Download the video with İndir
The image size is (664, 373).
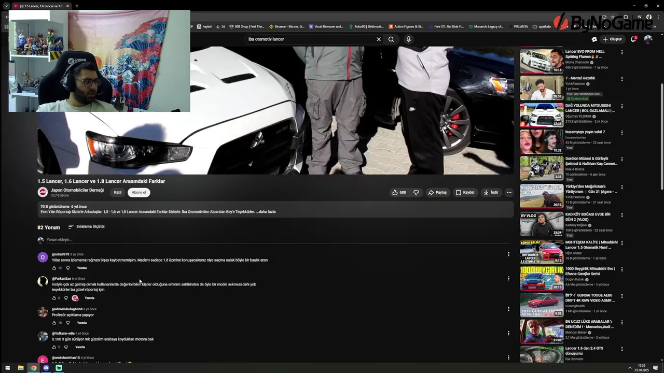[x=491, y=192]
